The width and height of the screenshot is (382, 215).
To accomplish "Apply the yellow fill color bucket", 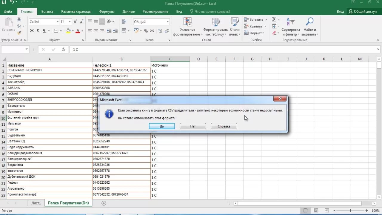I will (68, 31).
